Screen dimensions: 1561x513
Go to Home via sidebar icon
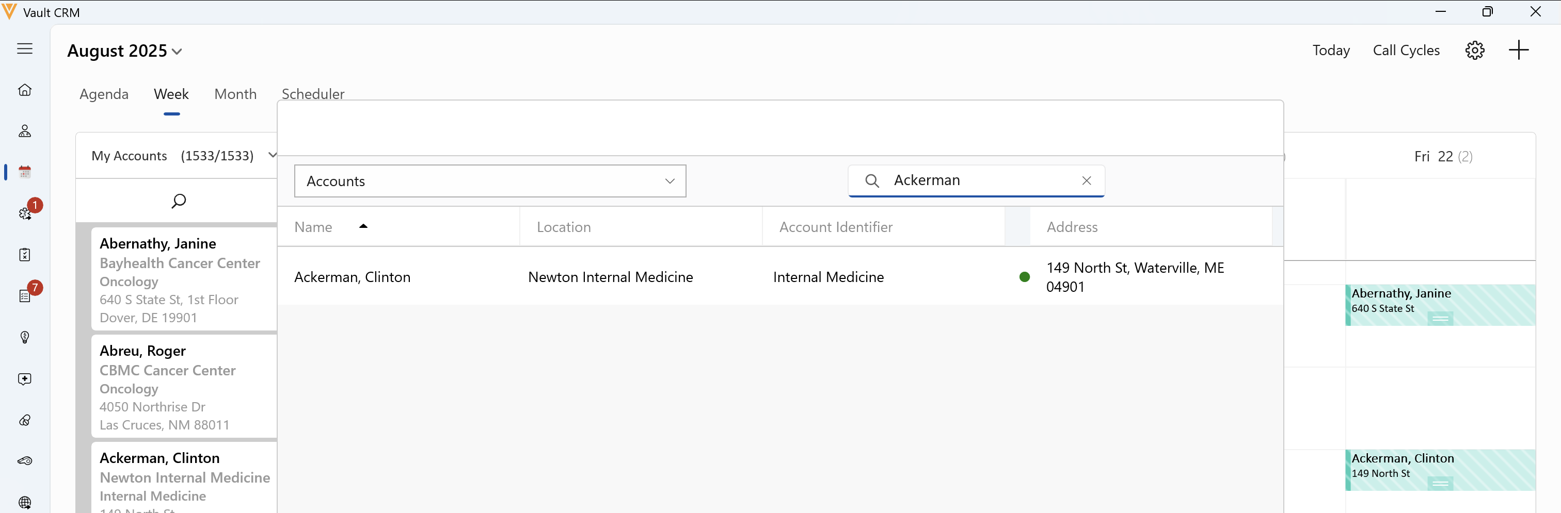click(25, 90)
